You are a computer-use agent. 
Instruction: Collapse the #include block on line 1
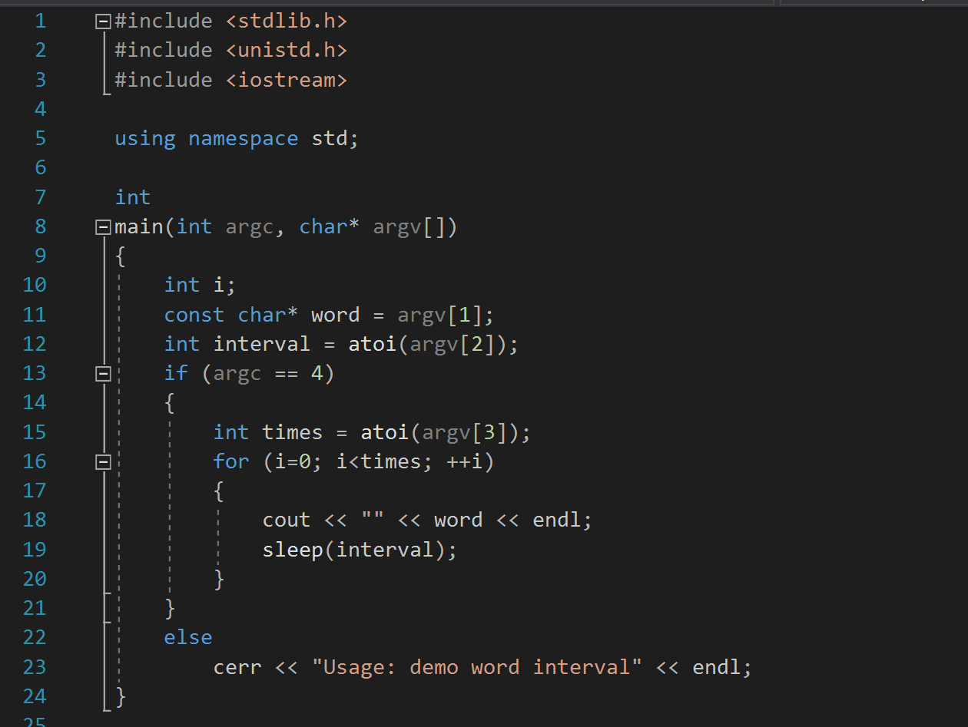tap(102, 21)
